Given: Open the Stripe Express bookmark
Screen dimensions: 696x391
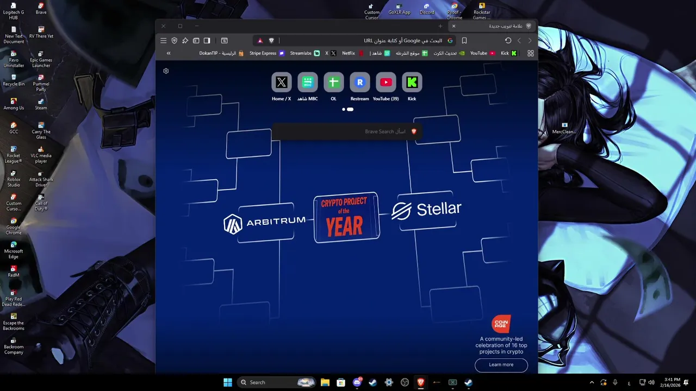Looking at the screenshot, I should pos(267,53).
